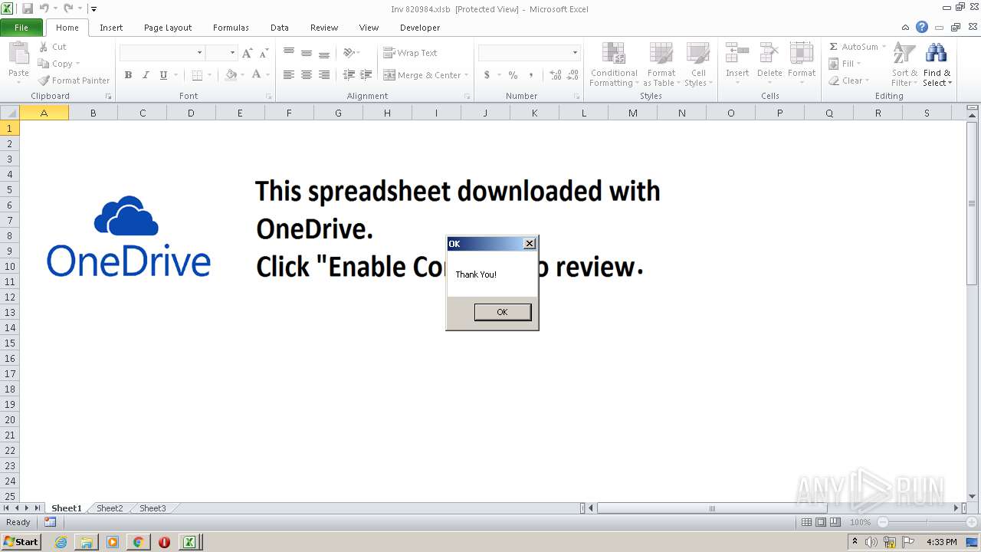Open Chrome from the taskbar
981x552 pixels.
[138, 542]
